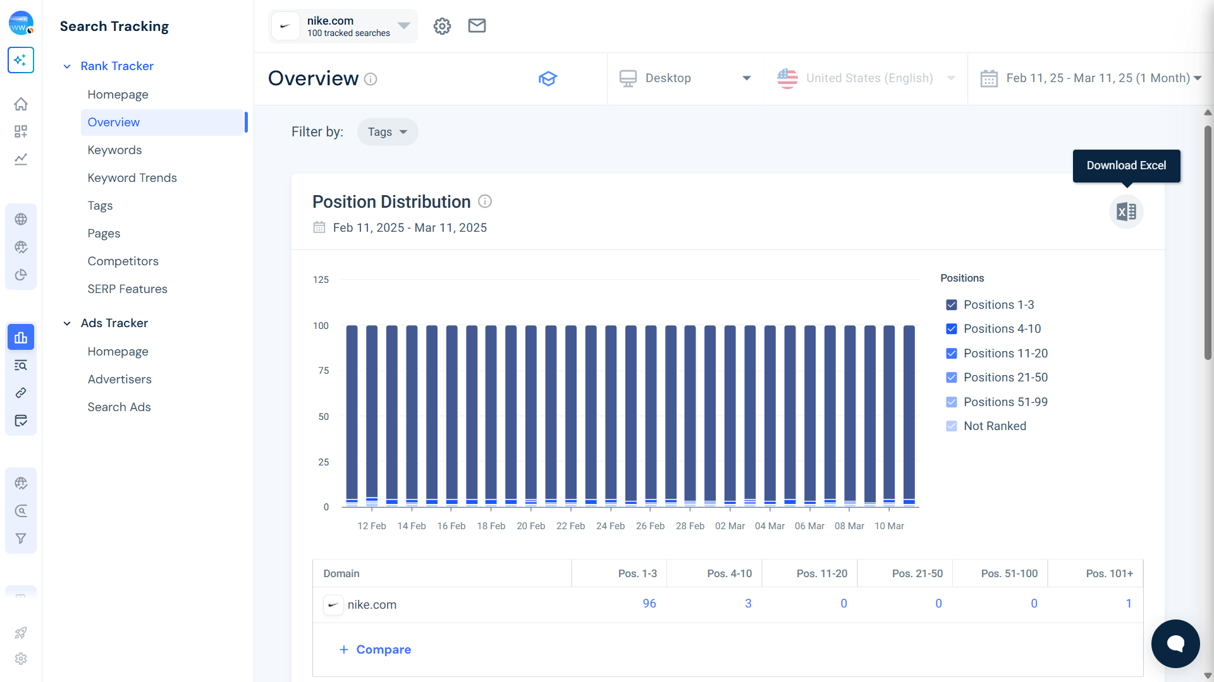The height and width of the screenshot is (682, 1214).
Task: Open the AI sparkle icon in sidebar
Action: [21, 60]
